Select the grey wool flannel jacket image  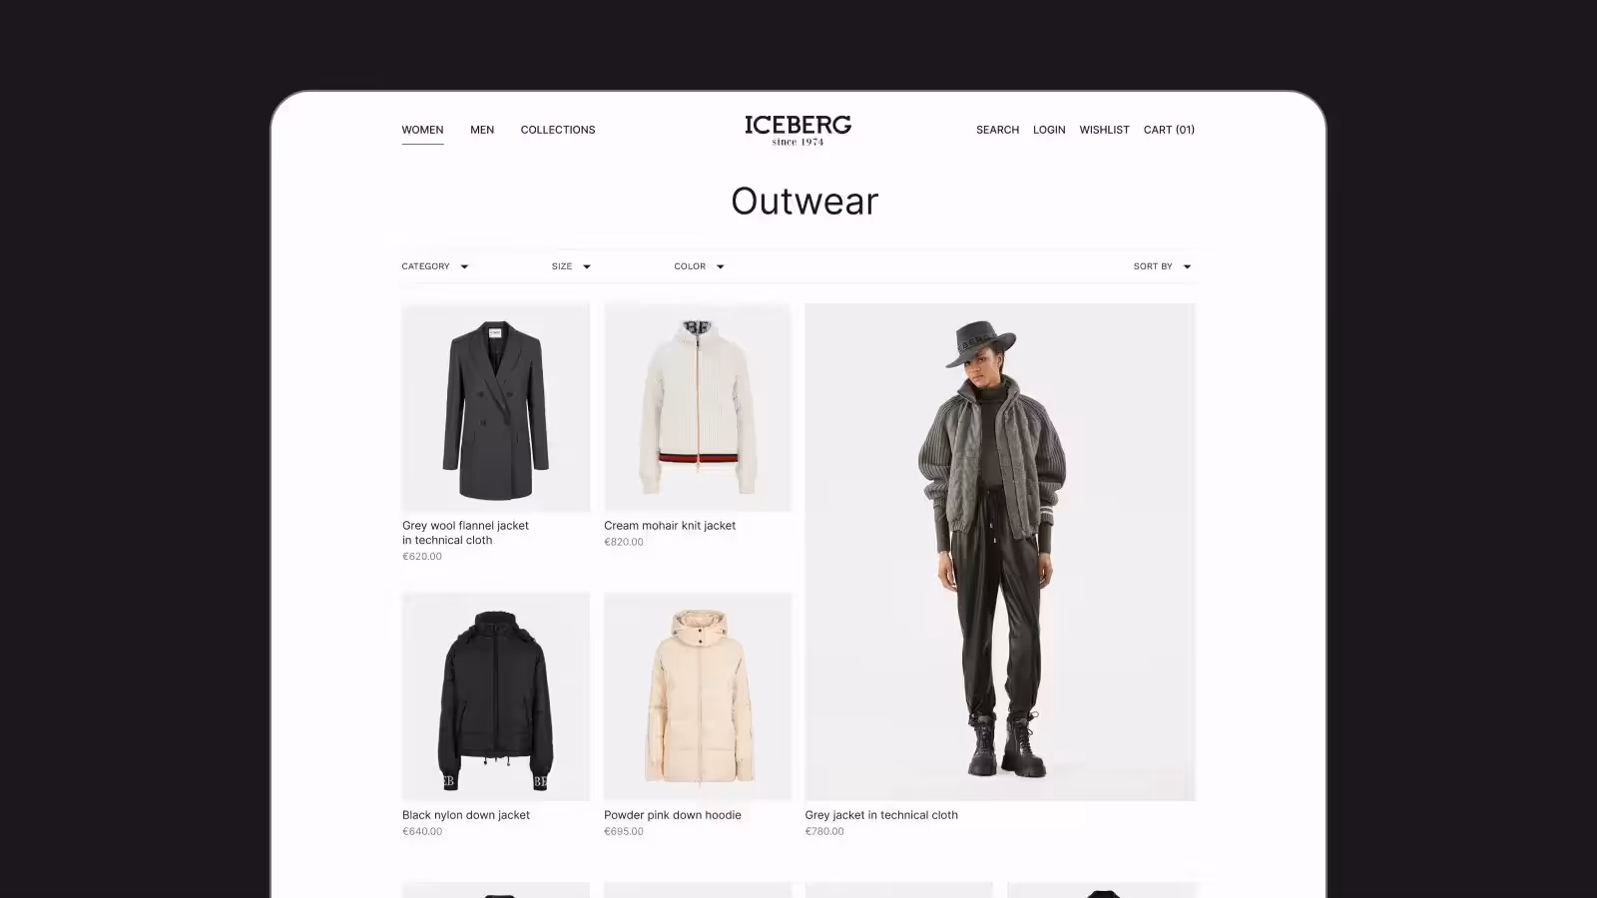[x=496, y=407]
